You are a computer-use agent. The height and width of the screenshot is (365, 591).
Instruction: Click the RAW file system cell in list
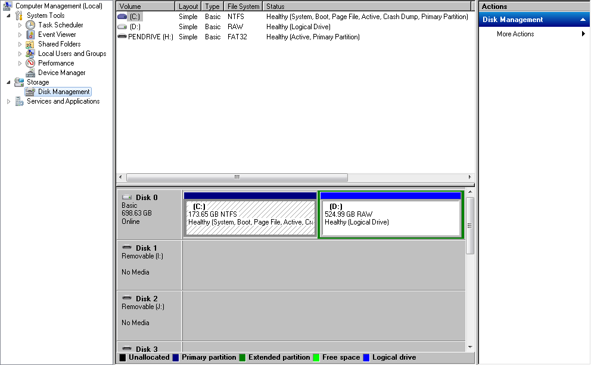pyautogui.click(x=235, y=27)
